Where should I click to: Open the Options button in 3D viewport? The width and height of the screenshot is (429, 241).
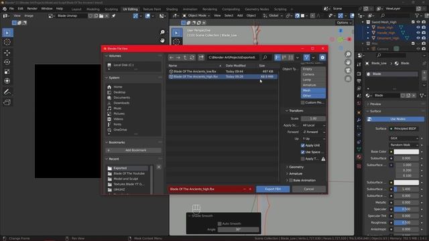[x=344, y=23]
